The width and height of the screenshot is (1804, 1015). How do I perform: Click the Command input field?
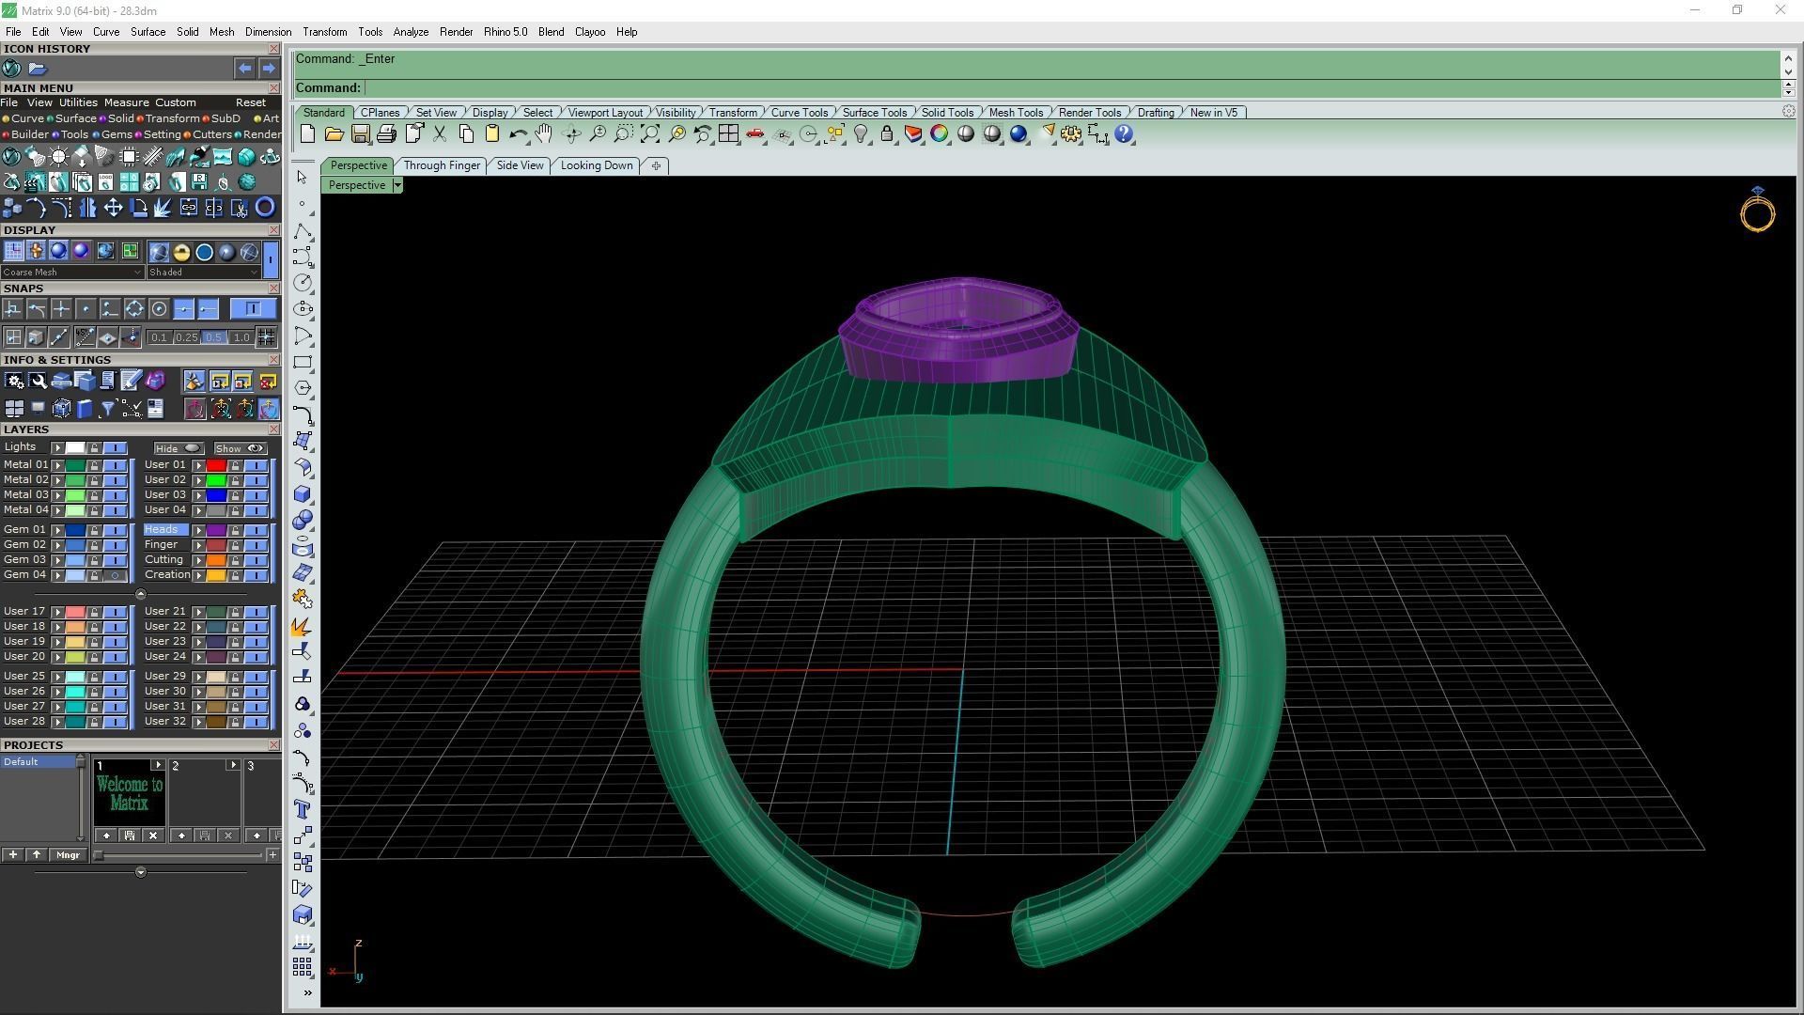[1071, 87]
